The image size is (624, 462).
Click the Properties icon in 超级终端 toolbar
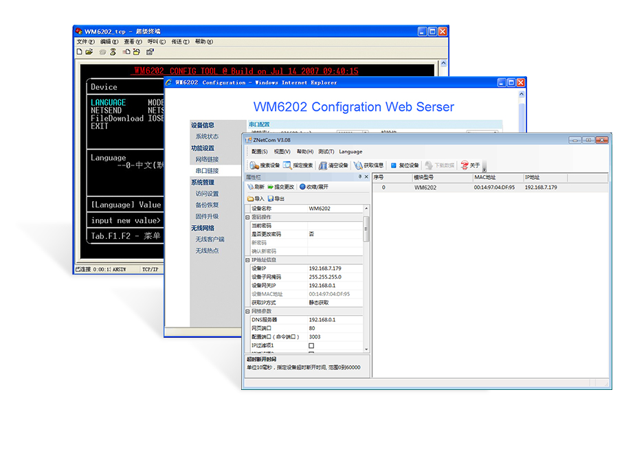click(x=150, y=51)
